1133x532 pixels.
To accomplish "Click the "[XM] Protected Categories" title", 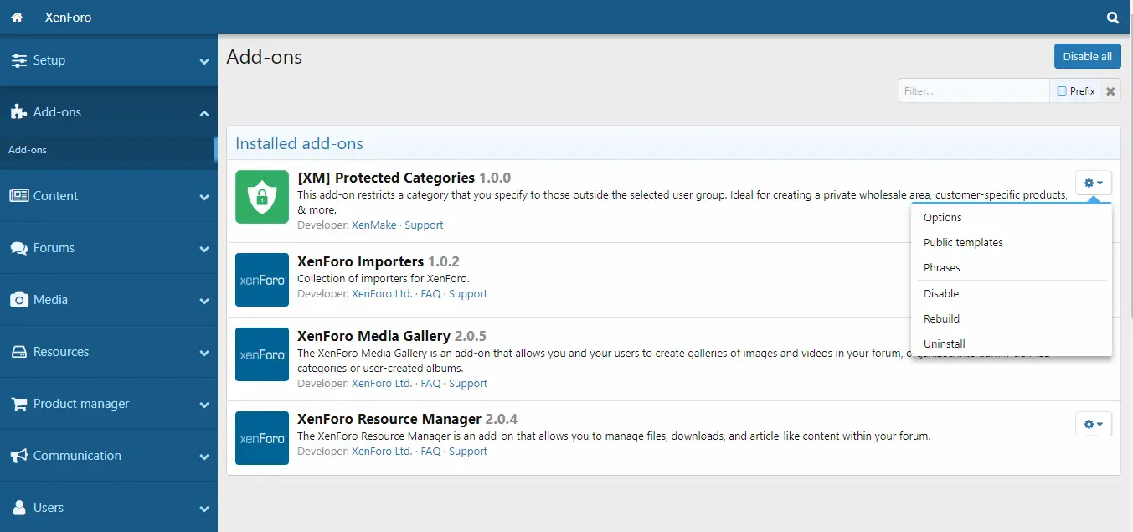I will coord(386,178).
